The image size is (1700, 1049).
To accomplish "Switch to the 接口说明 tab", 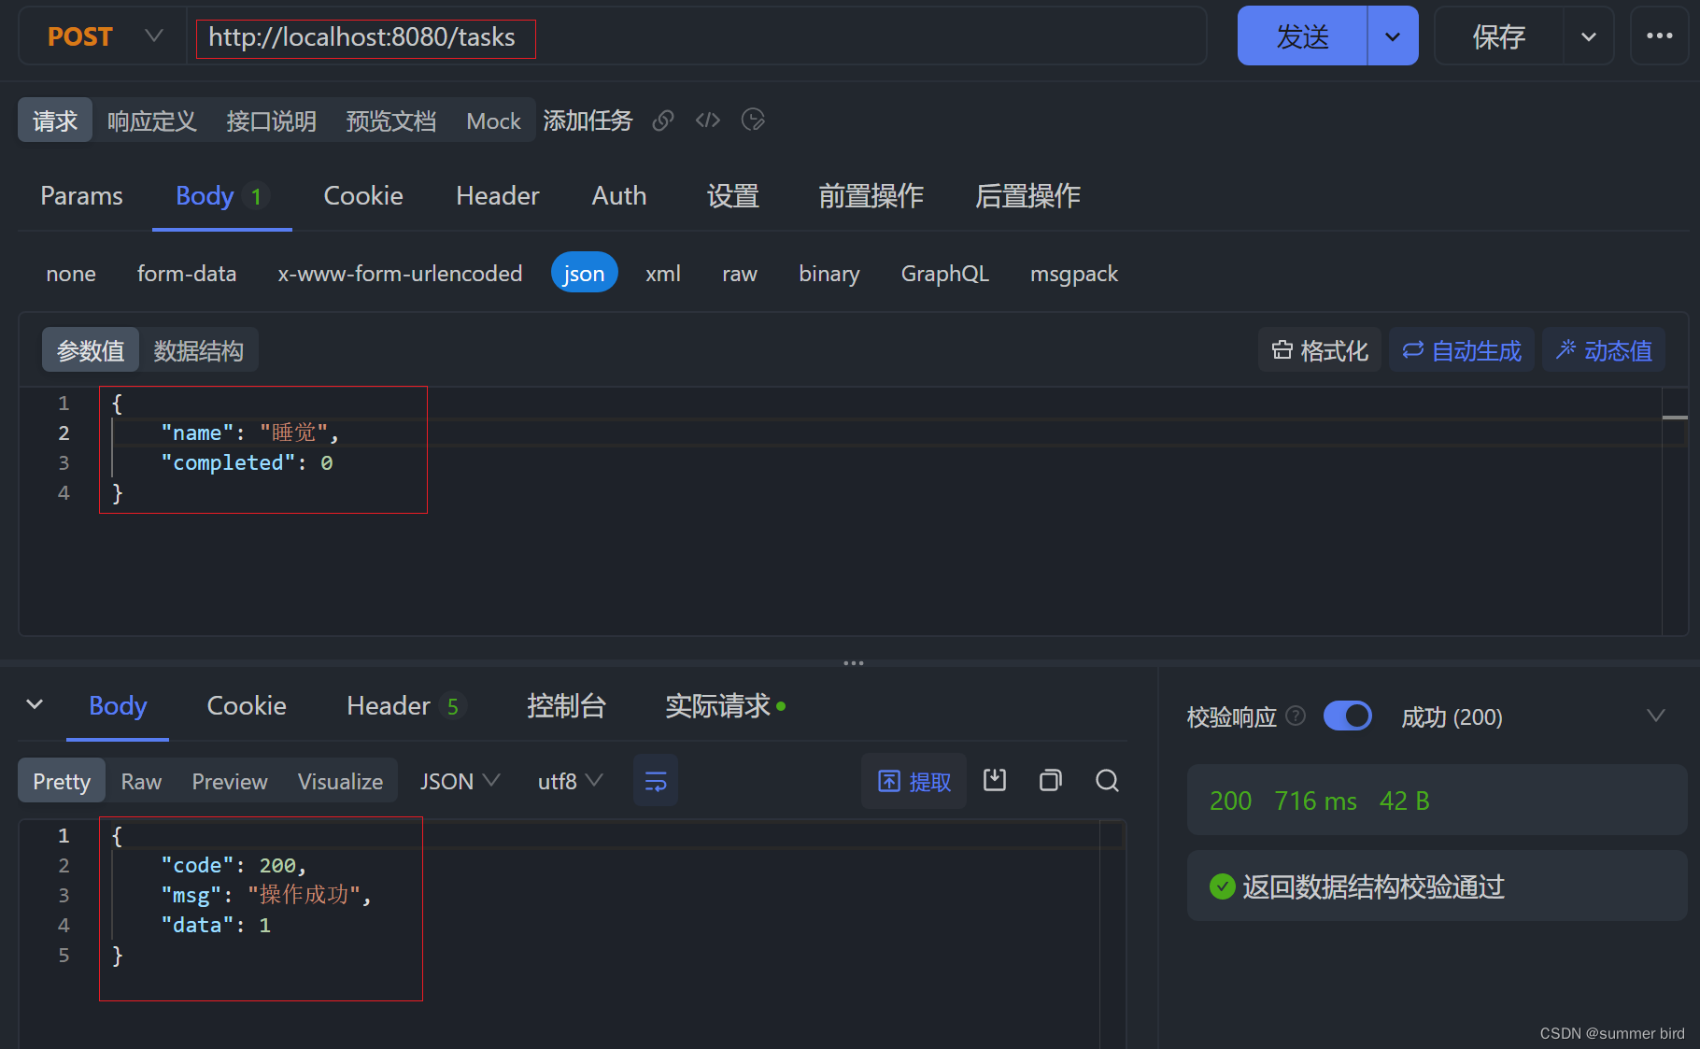I will click(x=272, y=120).
